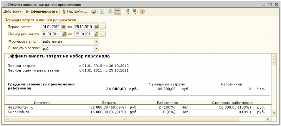Image resolution: width=281 pixels, height=126 pixels.
Task: Click Период результата end date field
Action: [84, 34]
